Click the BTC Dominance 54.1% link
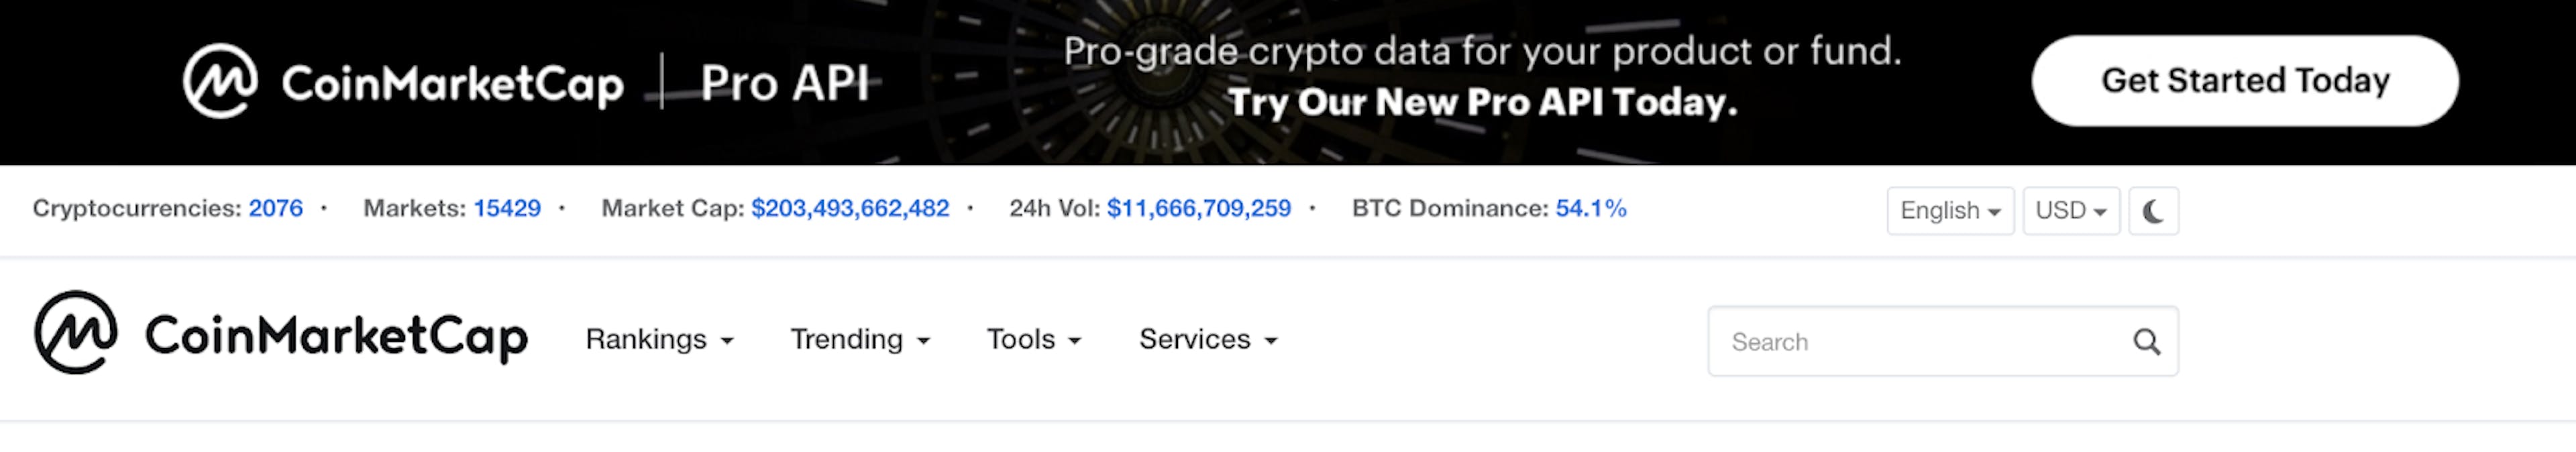The height and width of the screenshot is (452, 2576). (x=1591, y=208)
